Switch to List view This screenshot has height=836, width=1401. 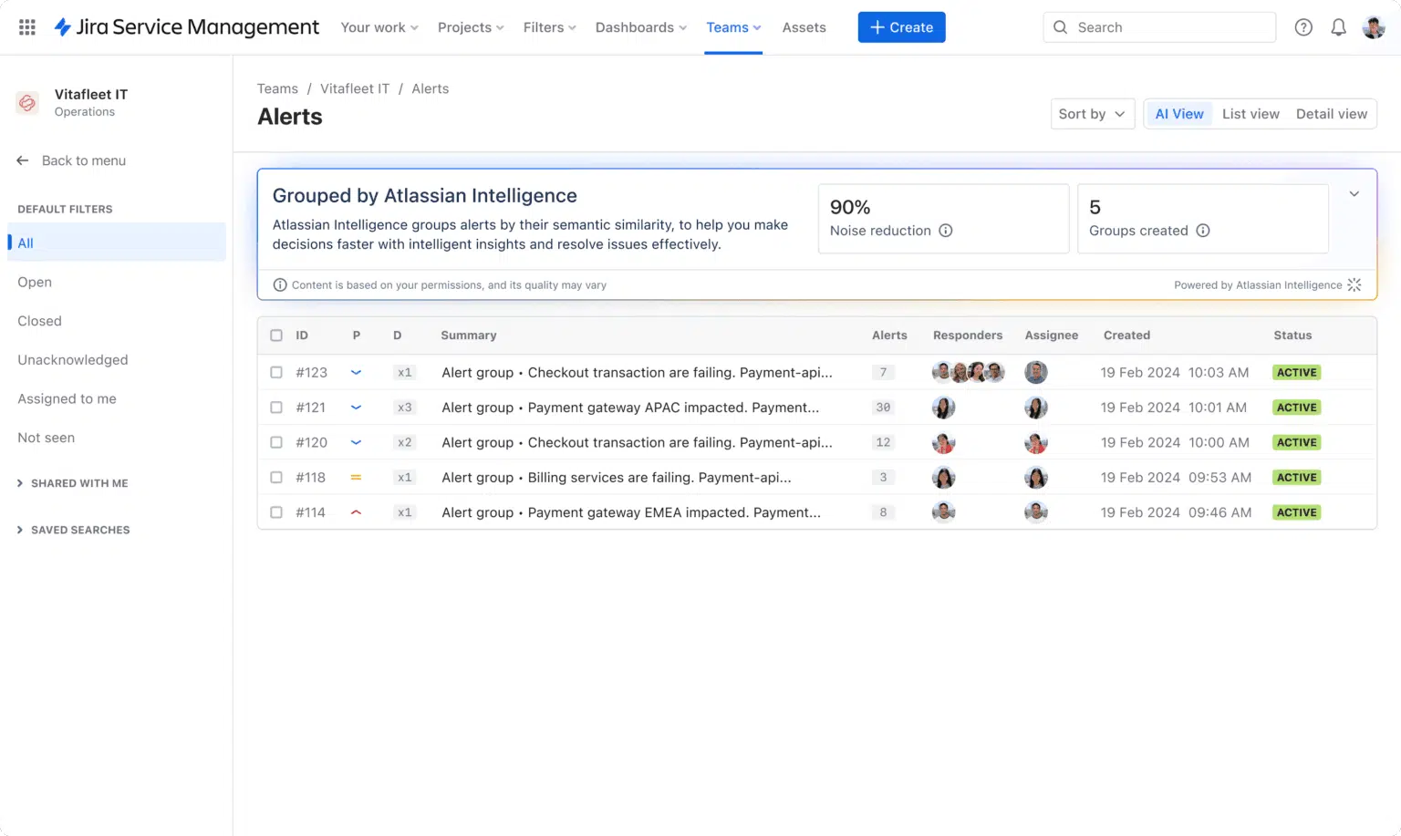[x=1251, y=114]
